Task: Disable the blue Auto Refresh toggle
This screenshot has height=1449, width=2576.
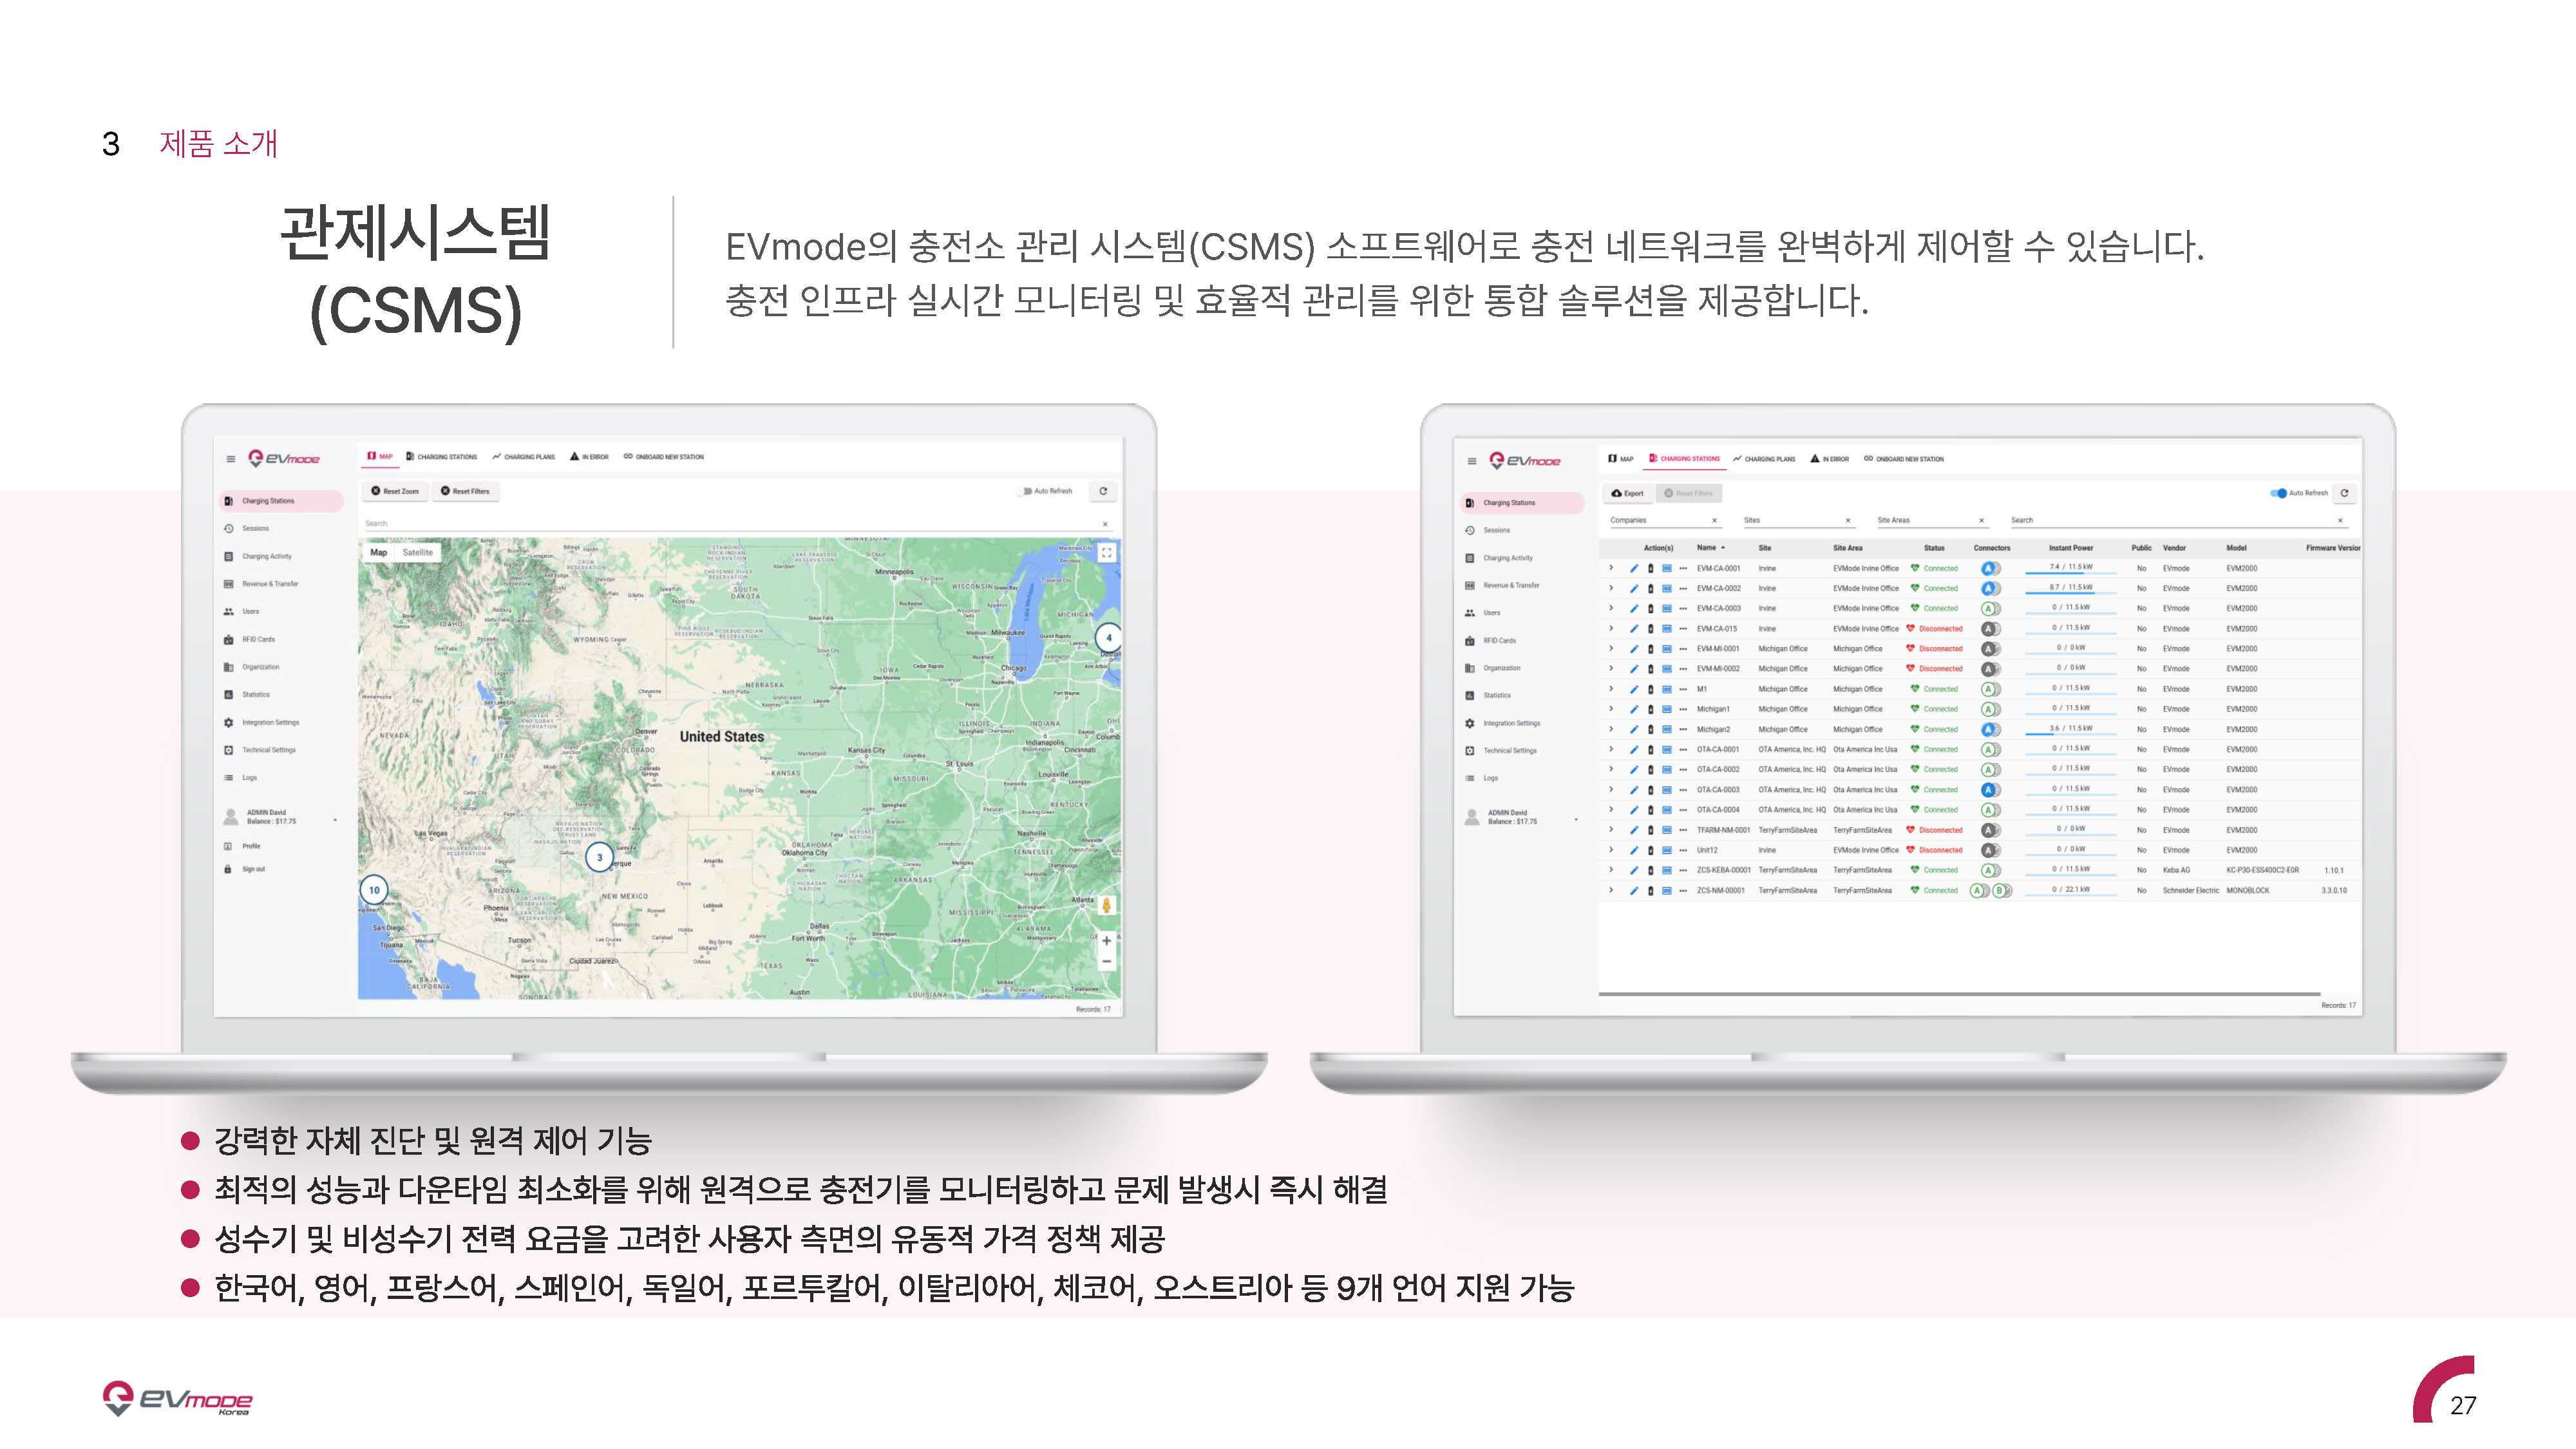Action: tap(2278, 493)
